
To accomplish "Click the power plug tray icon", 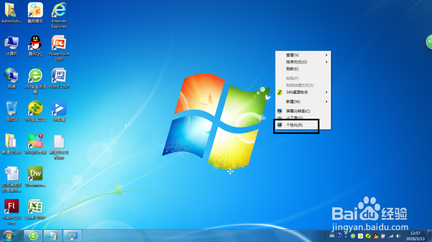I will click(x=383, y=236).
